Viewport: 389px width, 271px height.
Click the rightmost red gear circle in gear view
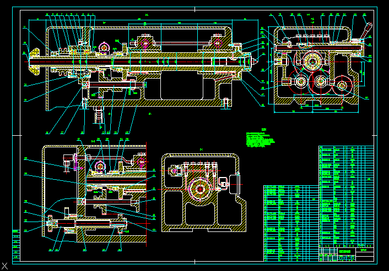pyautogui.click(x=343, y=85)
